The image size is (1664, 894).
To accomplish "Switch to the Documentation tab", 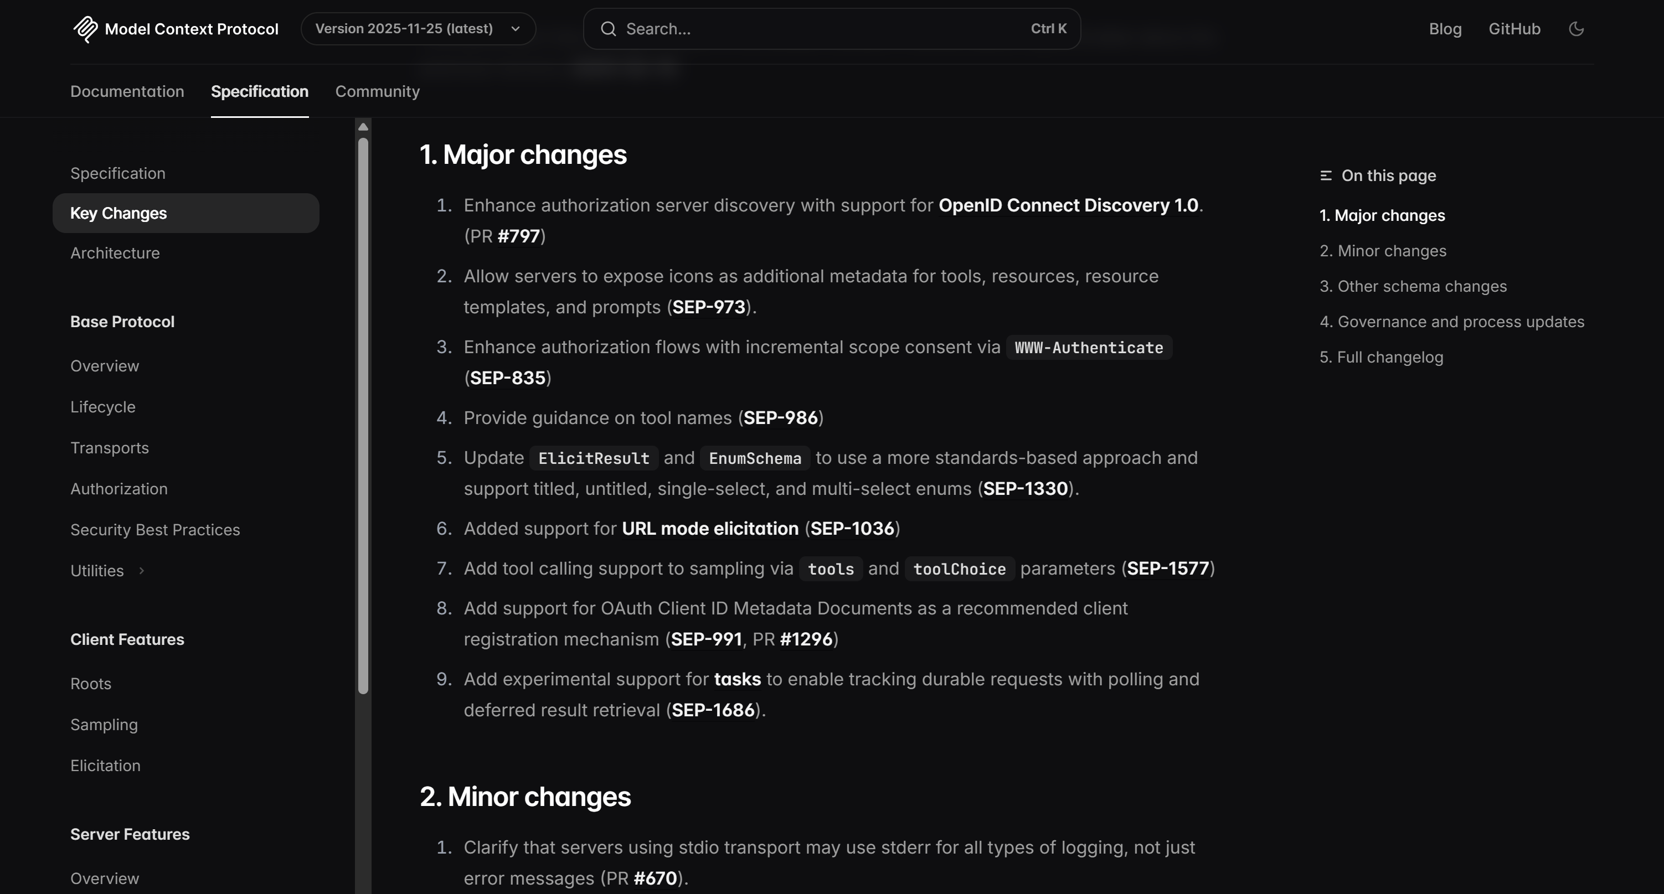I will [x=127, y=92].
